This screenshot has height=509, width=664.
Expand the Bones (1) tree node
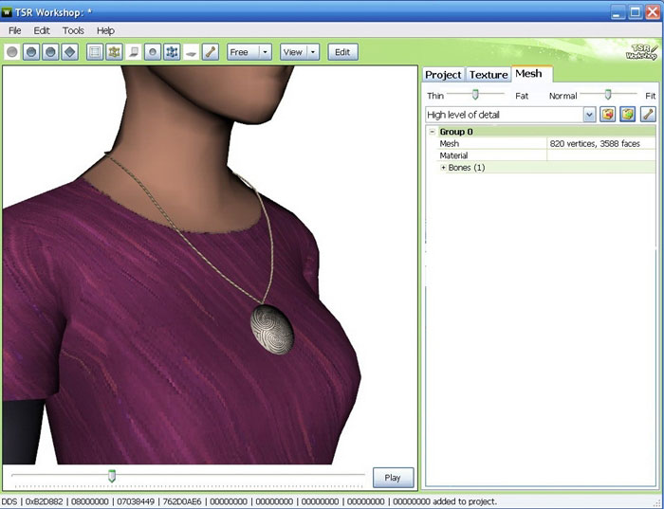tap(443, 168)
